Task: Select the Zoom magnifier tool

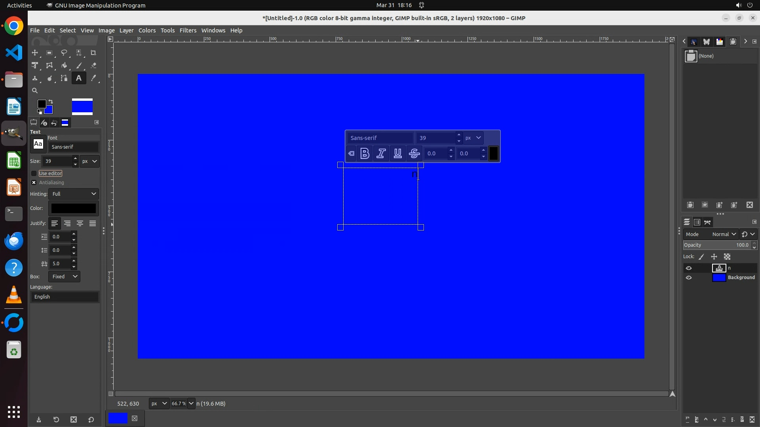Action: (x=35, y=91)
